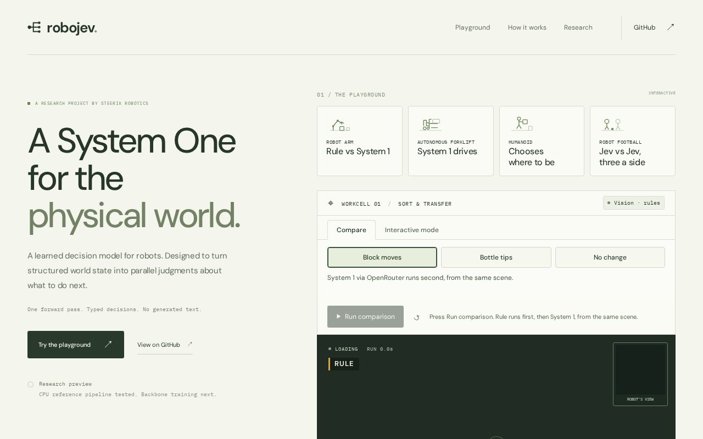
Task: Select the robot arm illustration icon
Action: point(340,125)
